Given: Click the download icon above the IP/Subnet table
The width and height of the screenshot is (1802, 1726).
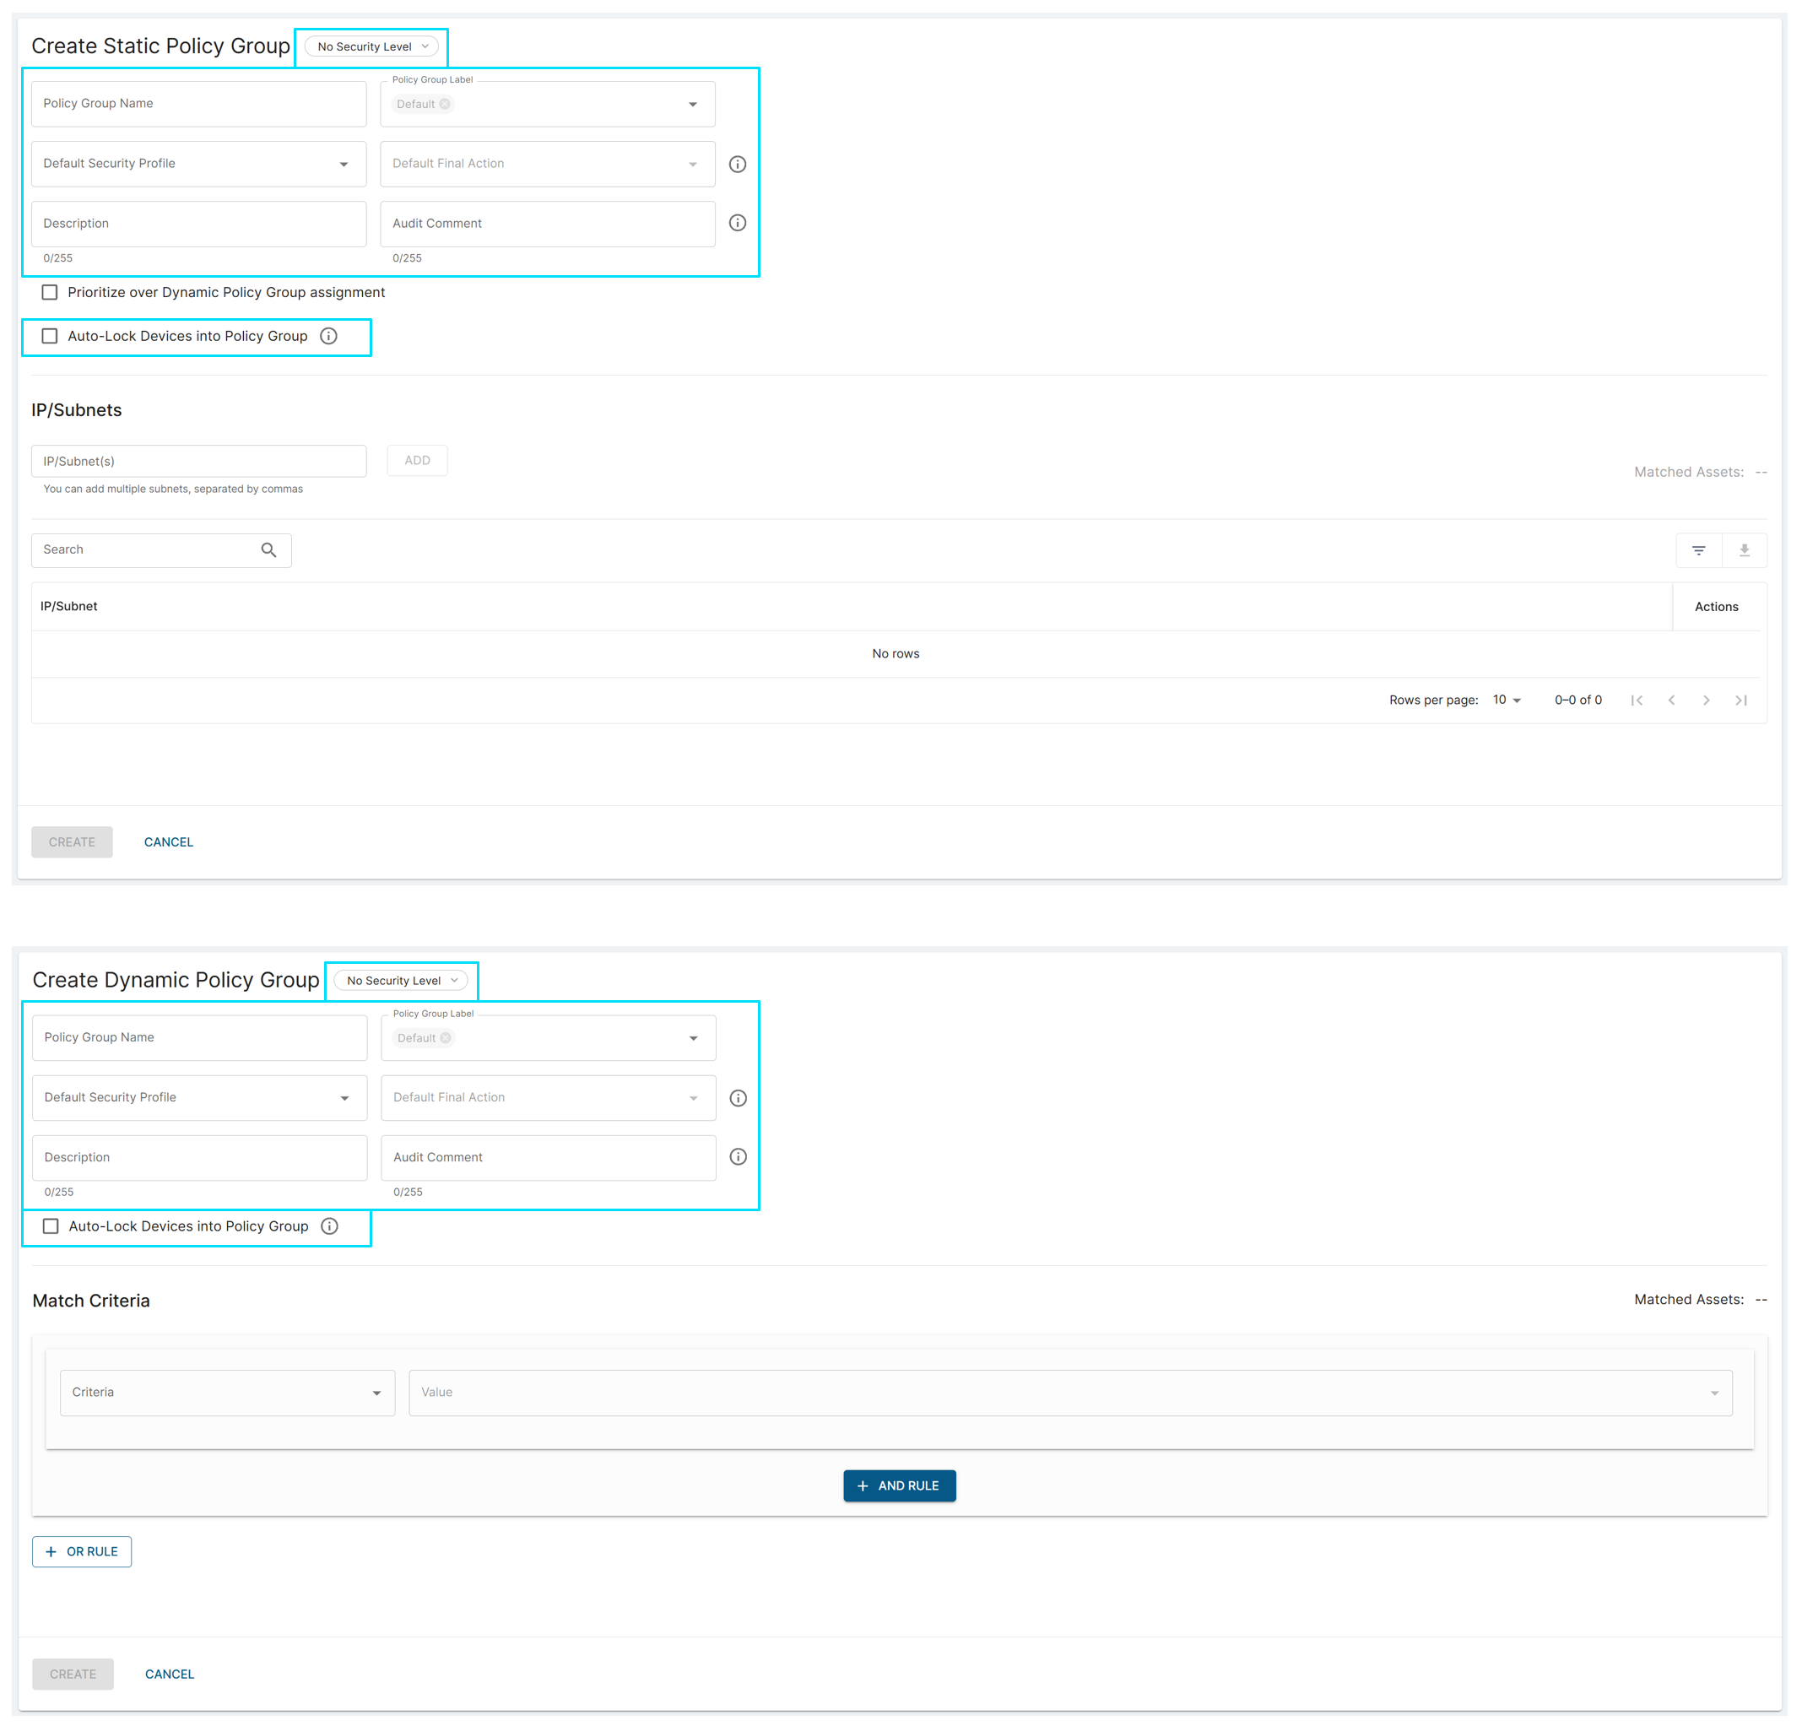Looking at the screenshot, I should click(1744, 550).
